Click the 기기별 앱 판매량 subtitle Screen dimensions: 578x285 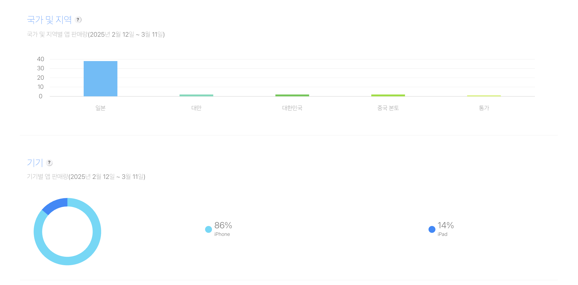pos(86,177)
